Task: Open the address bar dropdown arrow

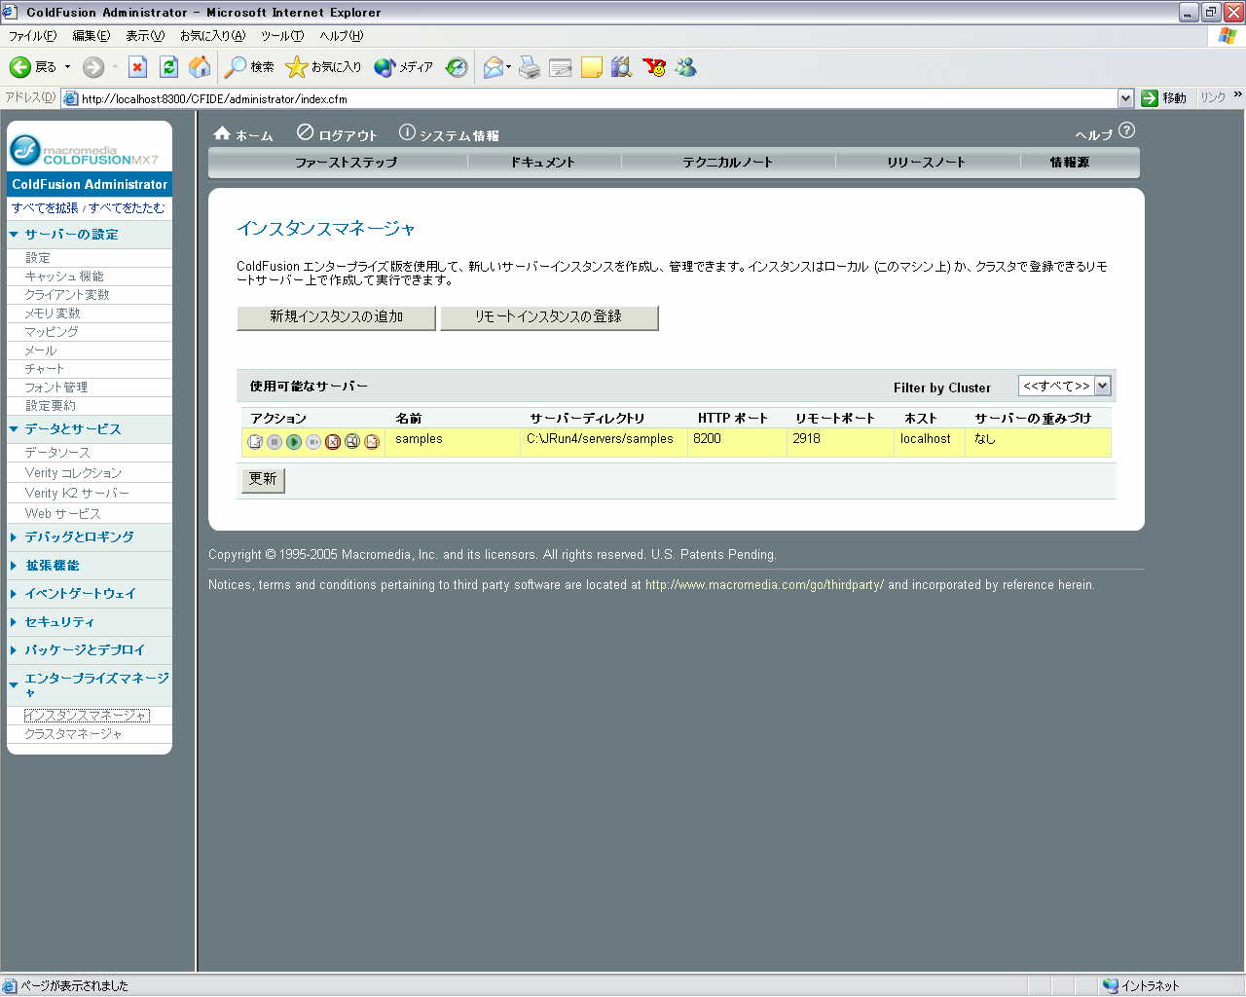Action: click(1125, 98)
